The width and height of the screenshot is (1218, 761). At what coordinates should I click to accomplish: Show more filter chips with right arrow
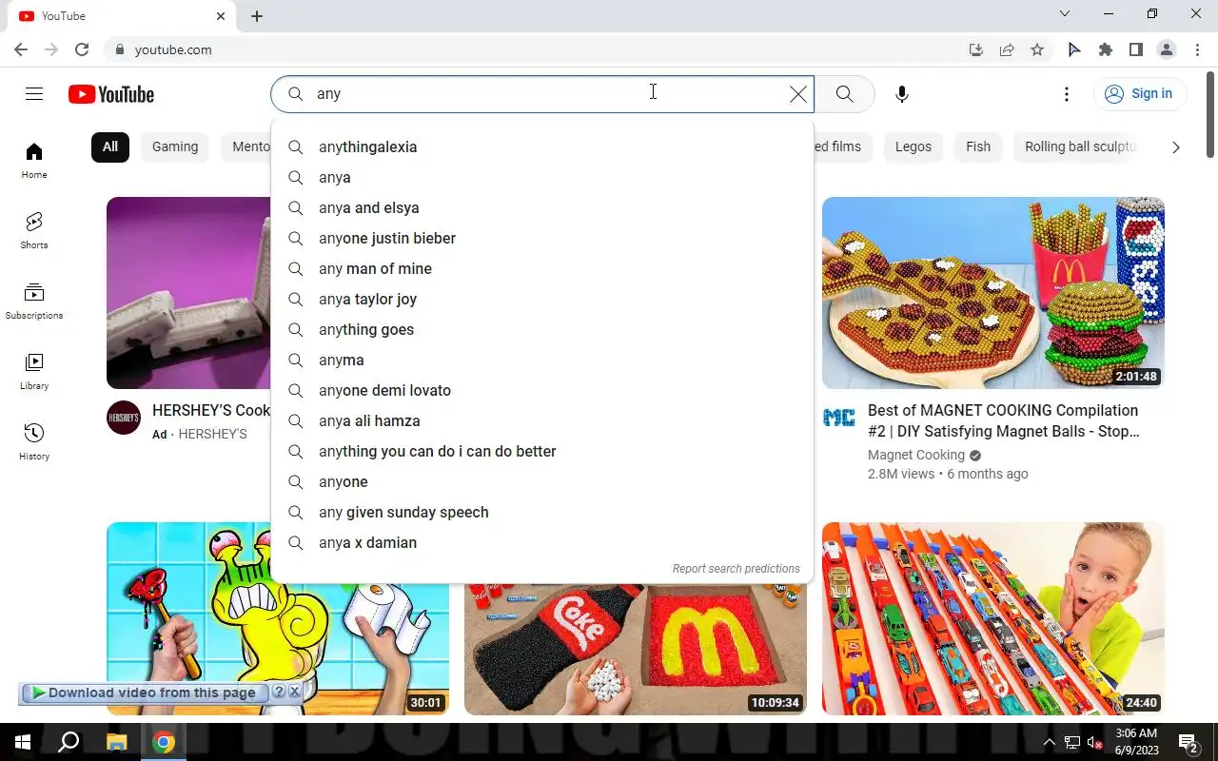click(x=1175, y=147)
